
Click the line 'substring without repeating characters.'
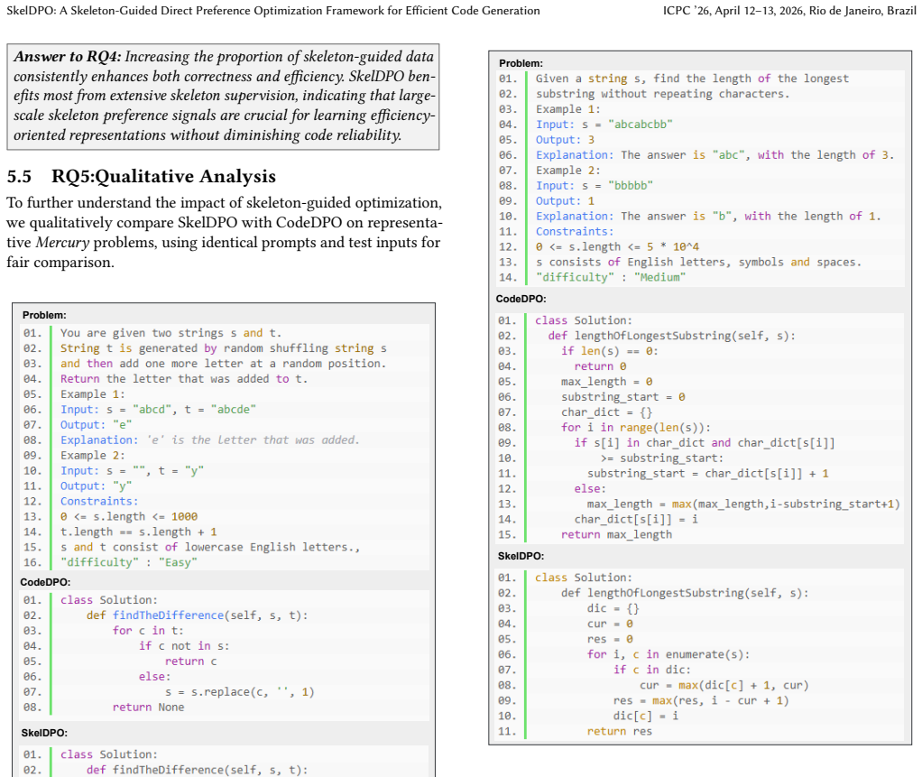[x=662, y=94]
